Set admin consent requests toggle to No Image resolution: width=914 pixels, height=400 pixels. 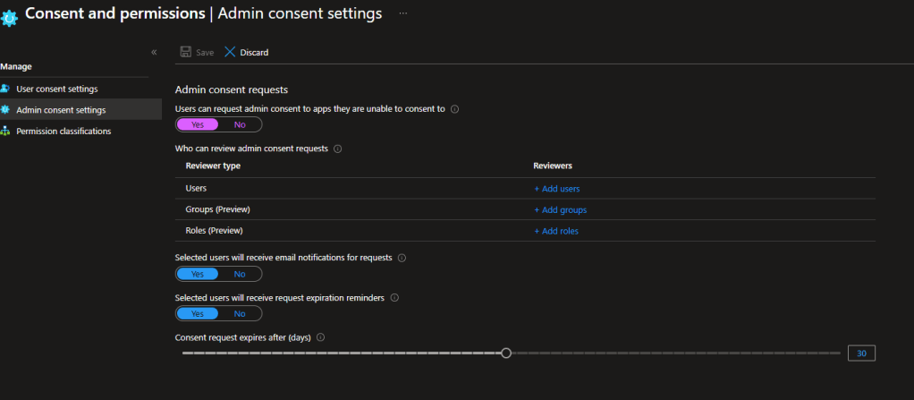pos(240,125)
